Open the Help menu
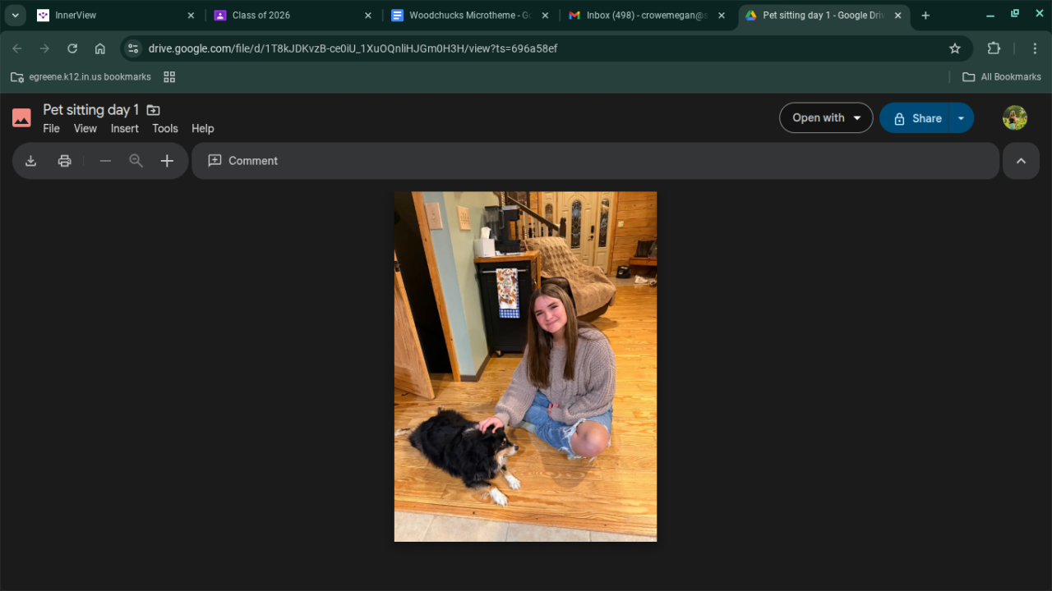The image size is (1052, 591). coord(203,129)
